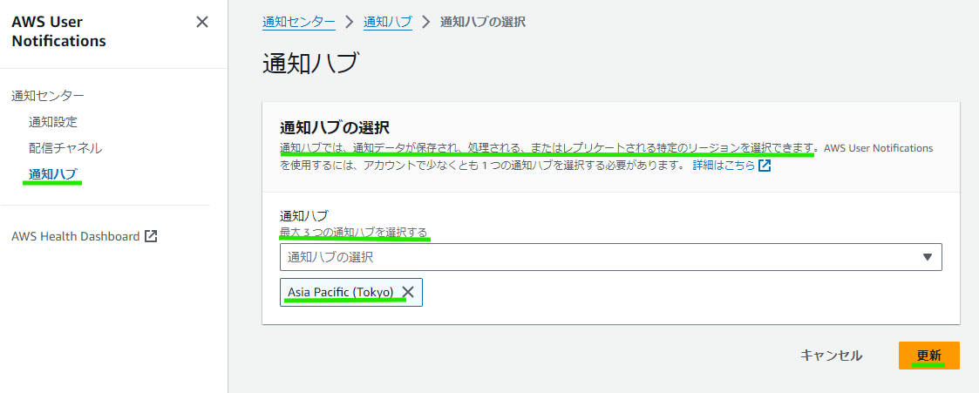This screenshot has height=393, width=979.
Task: Click the 通知ハブ page title heading
Action: (x=311, y=64)
